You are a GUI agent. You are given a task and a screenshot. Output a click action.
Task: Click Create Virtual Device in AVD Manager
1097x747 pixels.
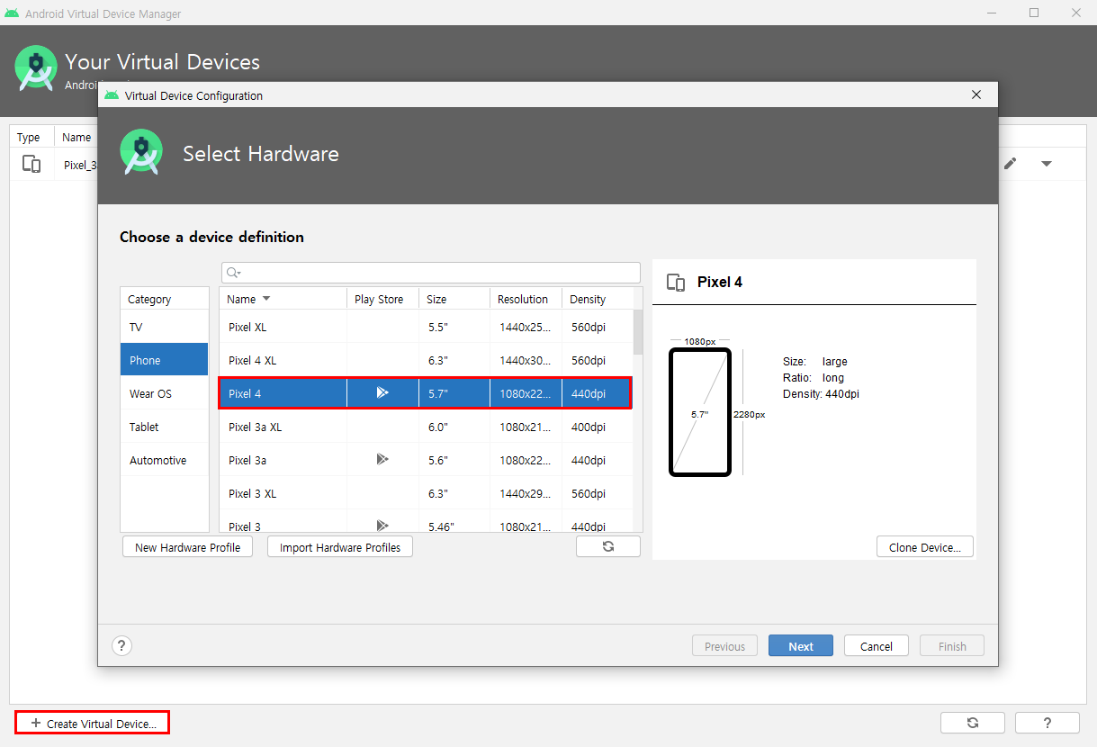pyautogui.click(x=93, y=723)
